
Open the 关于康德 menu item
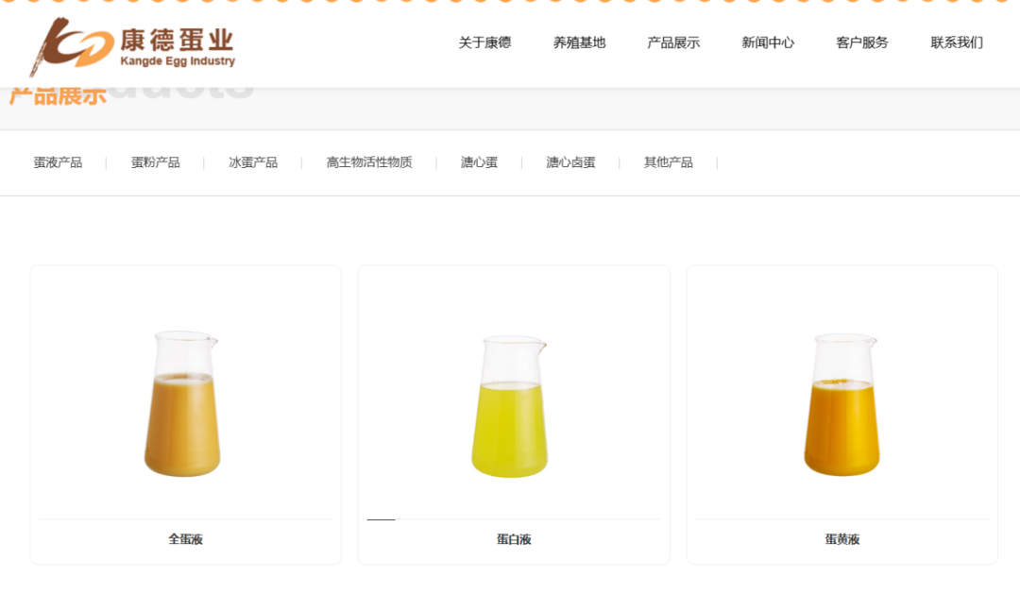pyautogui.click(x=484, y=42)
